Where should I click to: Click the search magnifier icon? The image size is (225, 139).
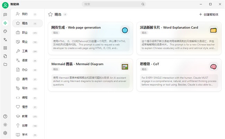click(x=143, y=4)
